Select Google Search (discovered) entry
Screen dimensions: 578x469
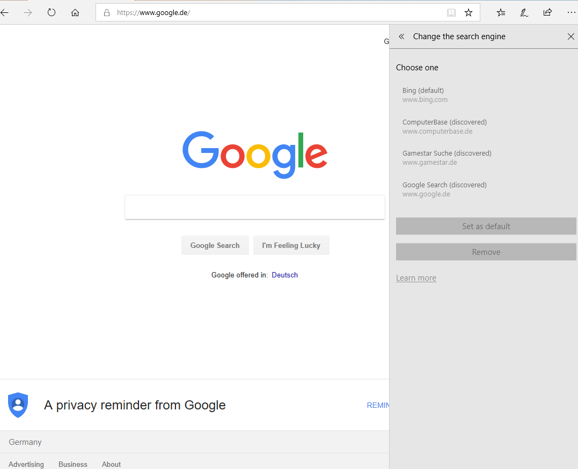point(486,189)
